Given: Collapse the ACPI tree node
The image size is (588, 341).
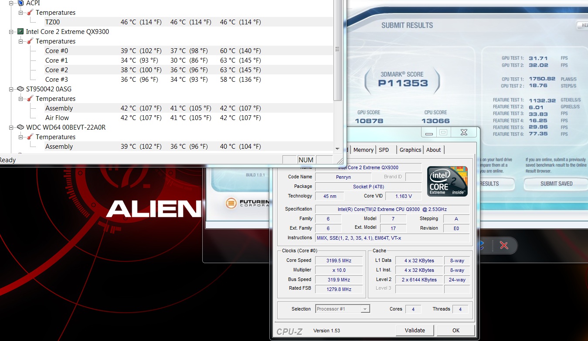Looking at the screenshot, I should coord(11,3).
